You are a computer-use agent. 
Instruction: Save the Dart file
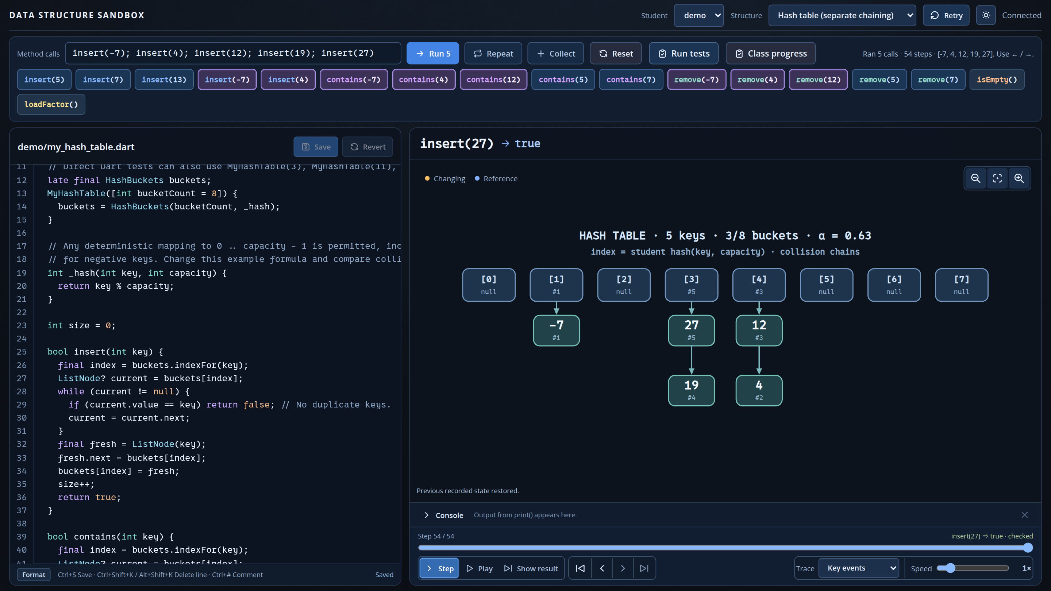316,147
